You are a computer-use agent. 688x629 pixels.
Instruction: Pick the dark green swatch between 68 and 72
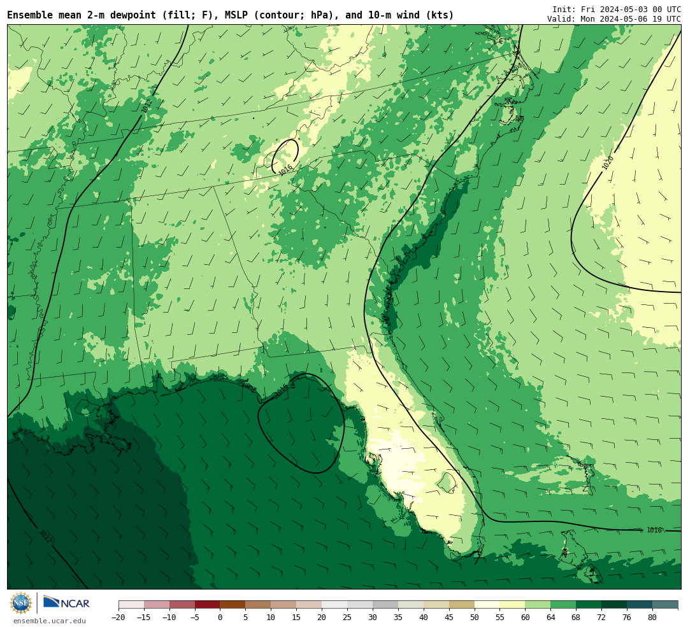click(589, 605)
